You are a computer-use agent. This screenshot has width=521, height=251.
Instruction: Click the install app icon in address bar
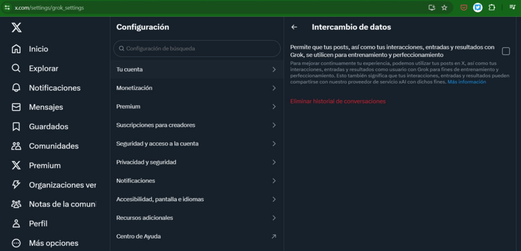(x=432, y=7)
